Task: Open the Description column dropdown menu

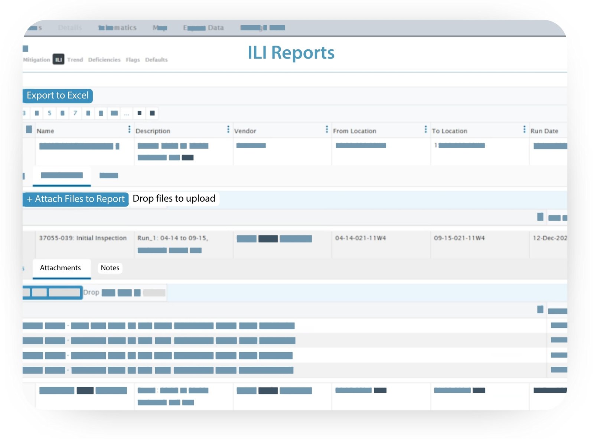Action: pyautogui.click(x=228, y=130)
